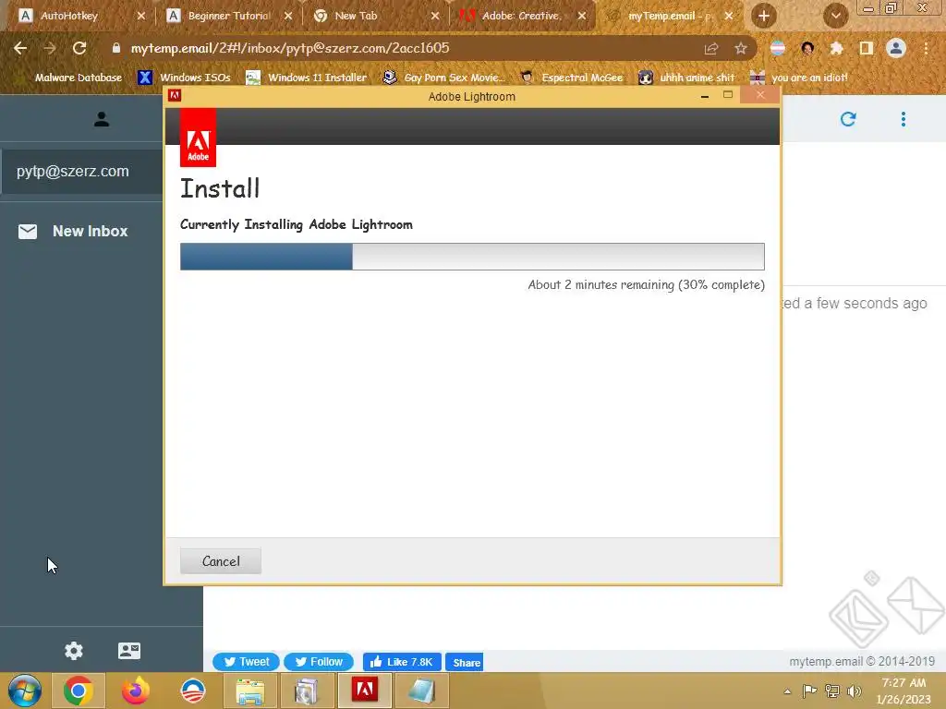Toggle the Chrome side panel

[x=867, y=48]
